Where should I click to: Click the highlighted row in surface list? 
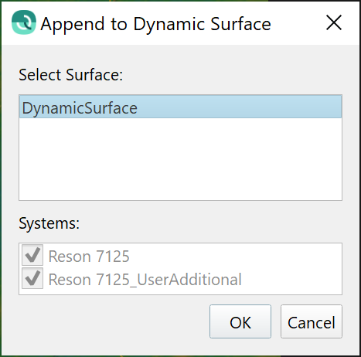180,107
